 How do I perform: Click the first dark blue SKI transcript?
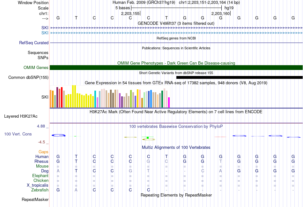point(176,28)
